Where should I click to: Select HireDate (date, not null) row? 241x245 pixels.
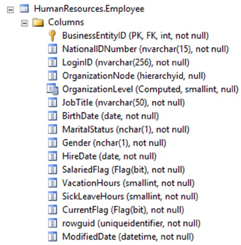(109, 157)
